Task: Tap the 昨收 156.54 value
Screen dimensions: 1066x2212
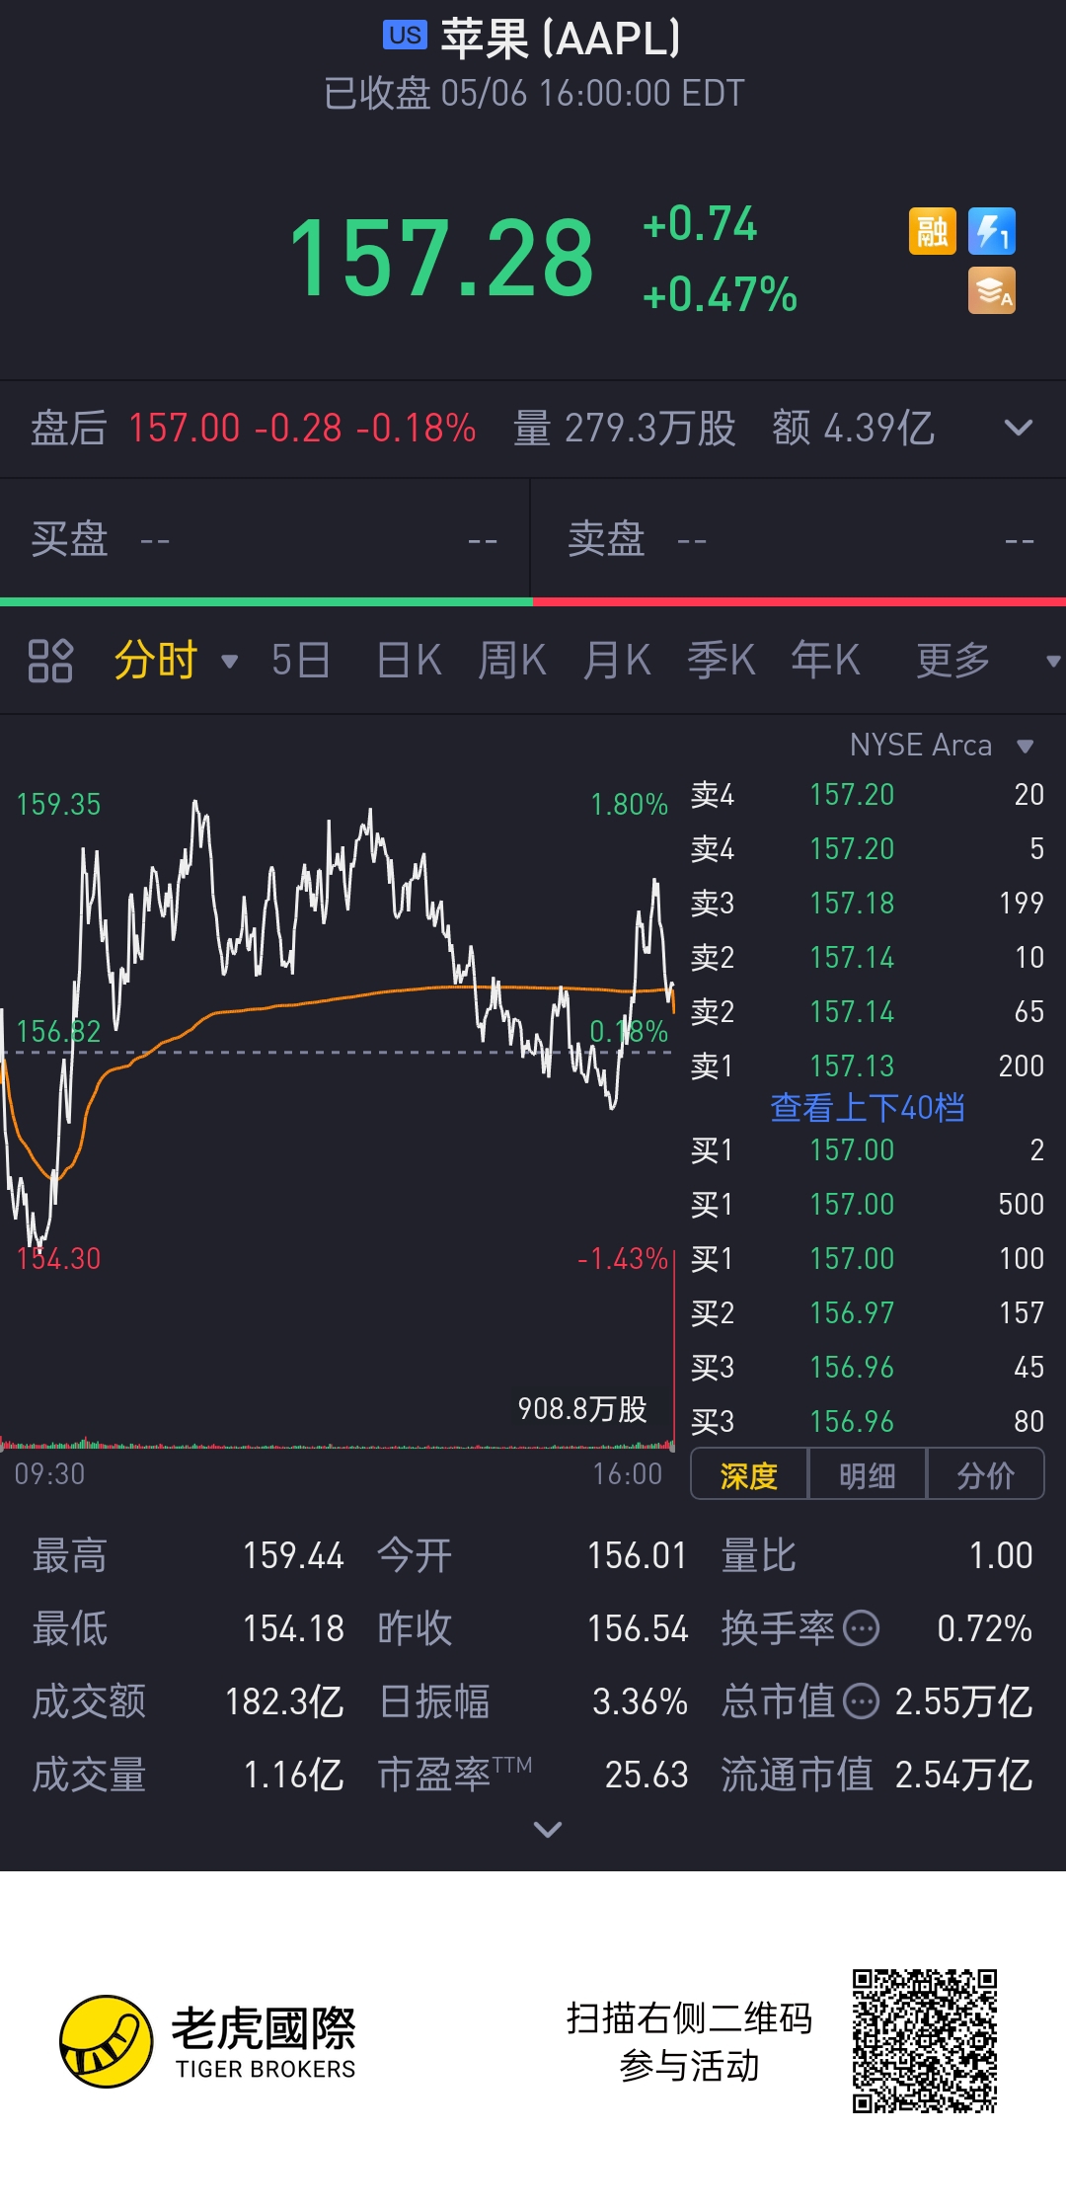Action: pyautogui.click(x=638, y=1628)
